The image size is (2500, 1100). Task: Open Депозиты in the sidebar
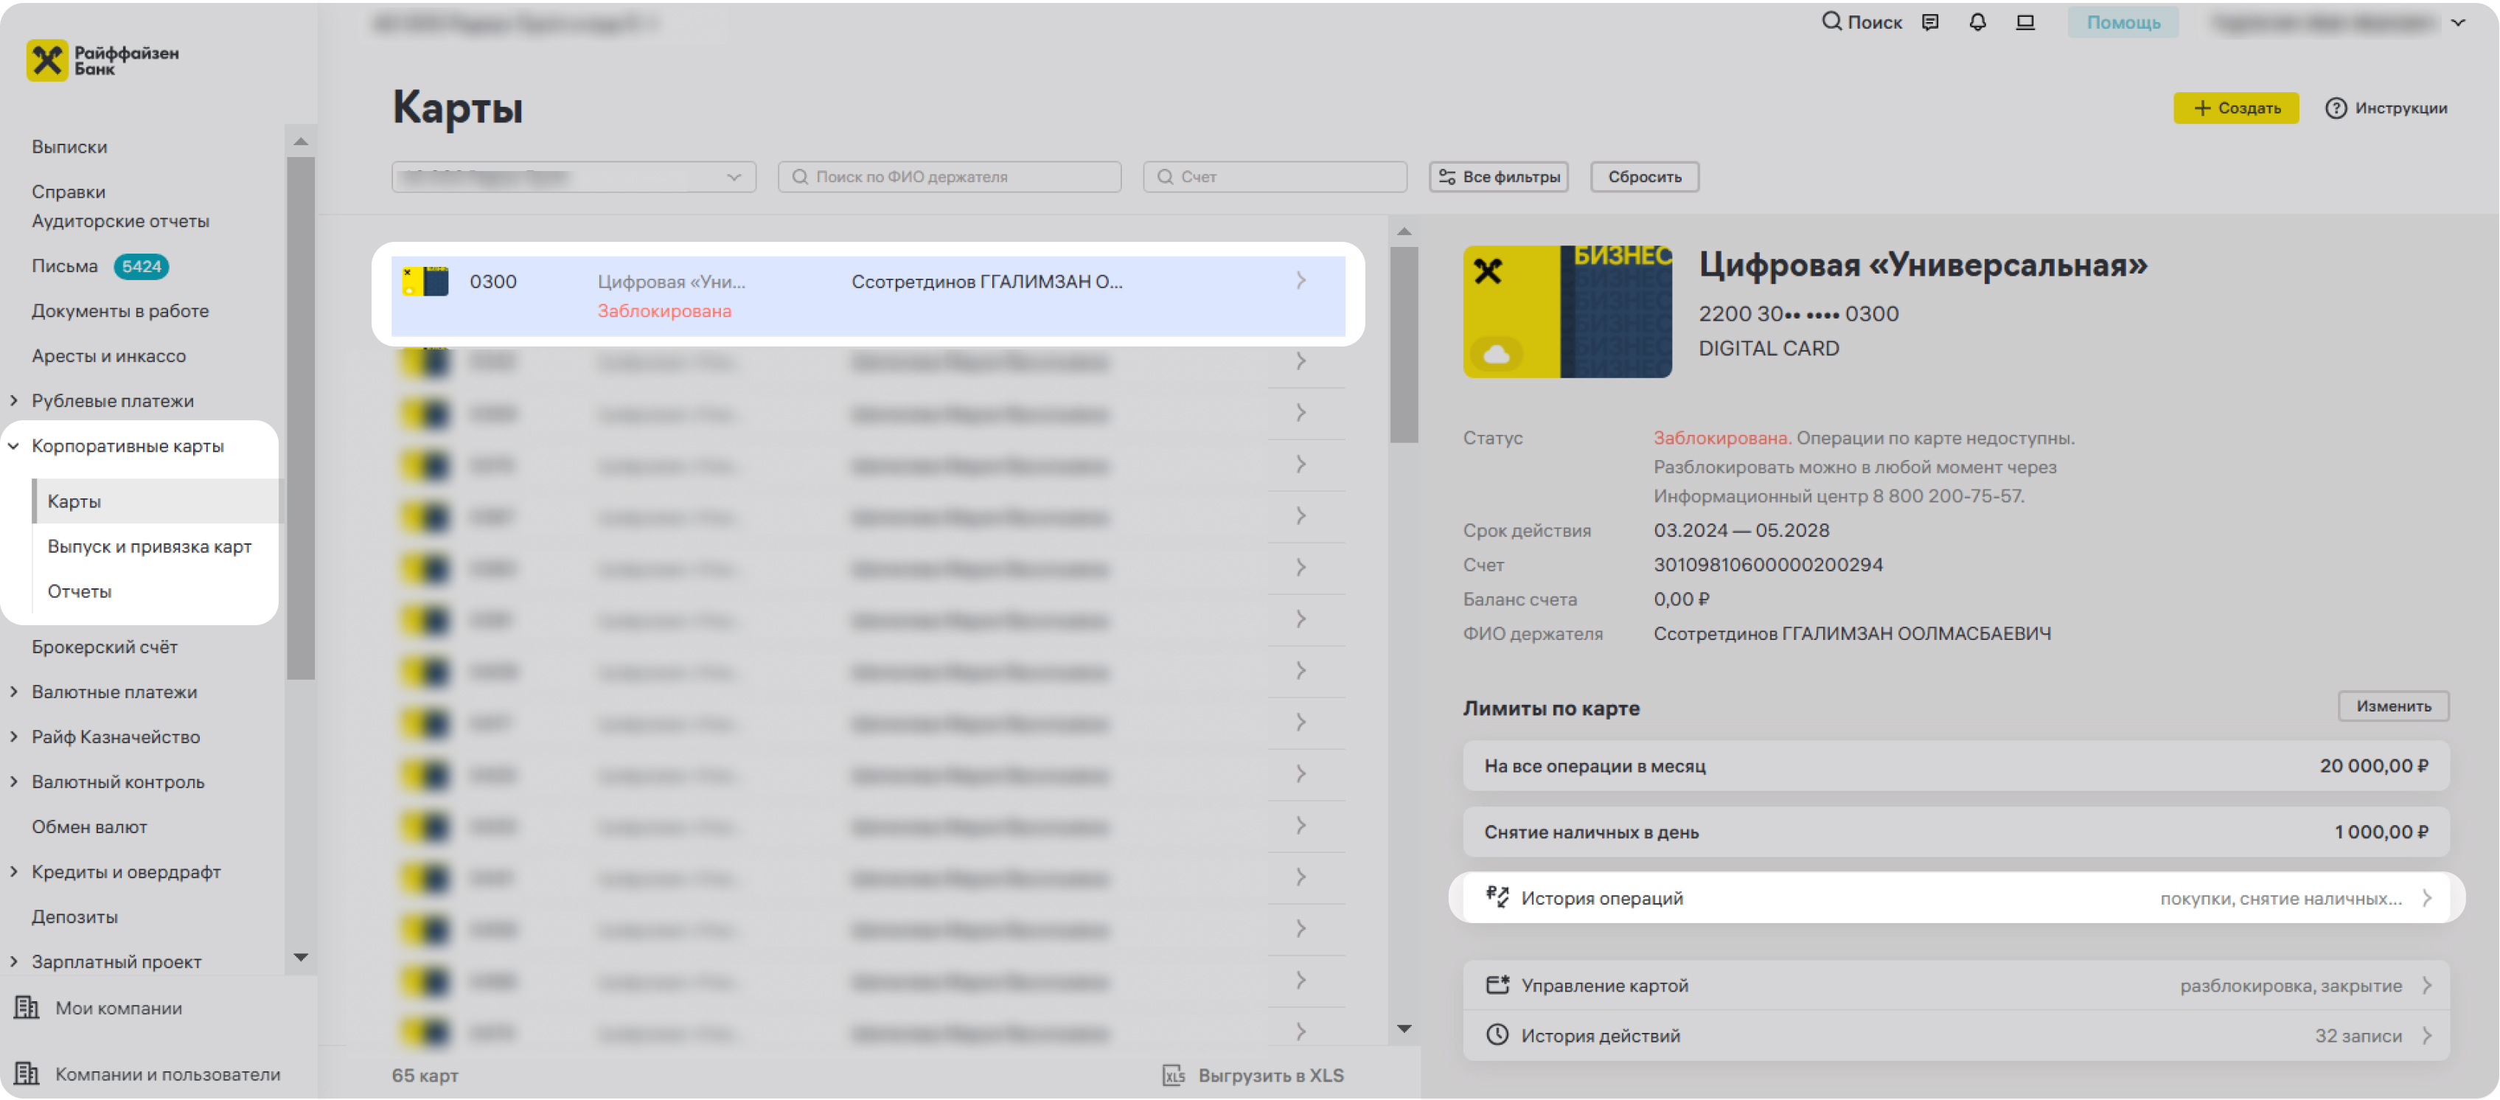pyautogui.click(x=74, y=916)
